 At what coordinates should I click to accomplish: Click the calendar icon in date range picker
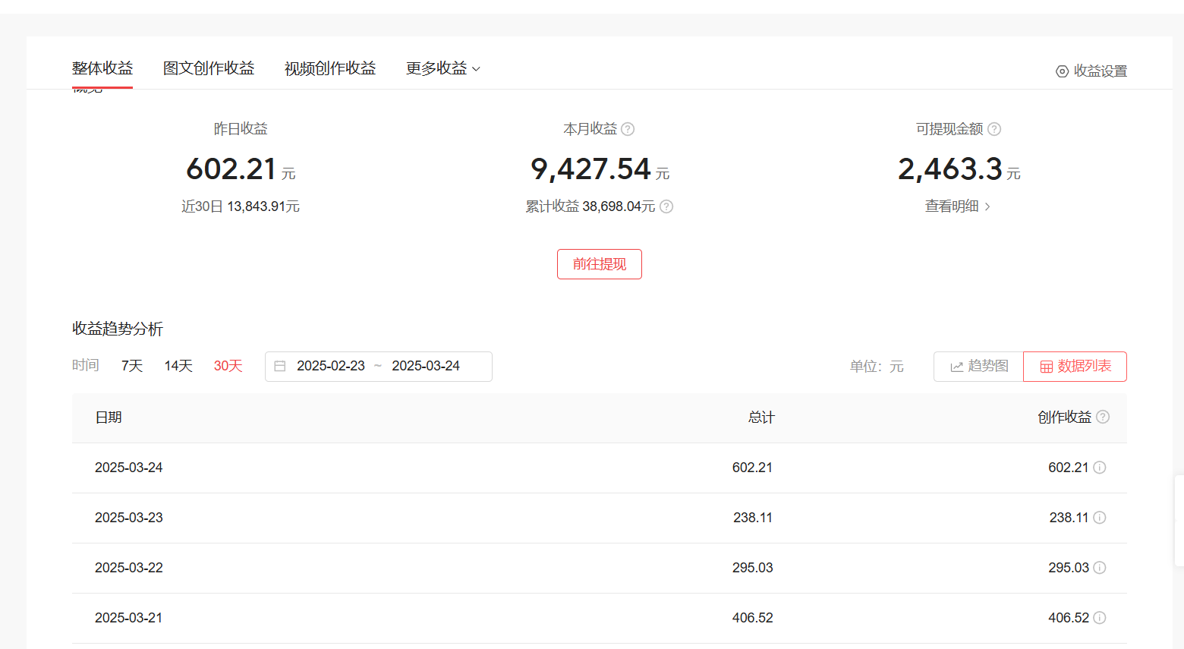(280, 366)
